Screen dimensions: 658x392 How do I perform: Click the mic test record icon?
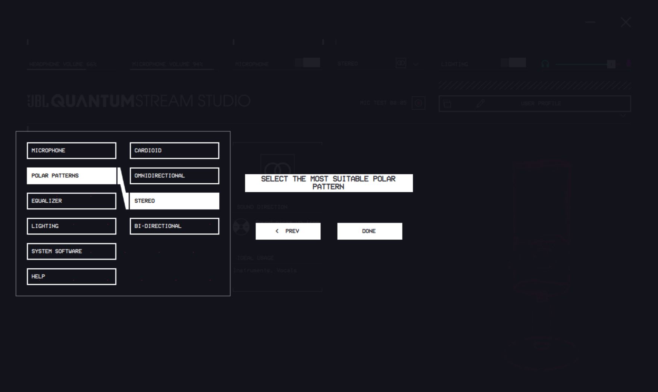click(x=418, y=103)
